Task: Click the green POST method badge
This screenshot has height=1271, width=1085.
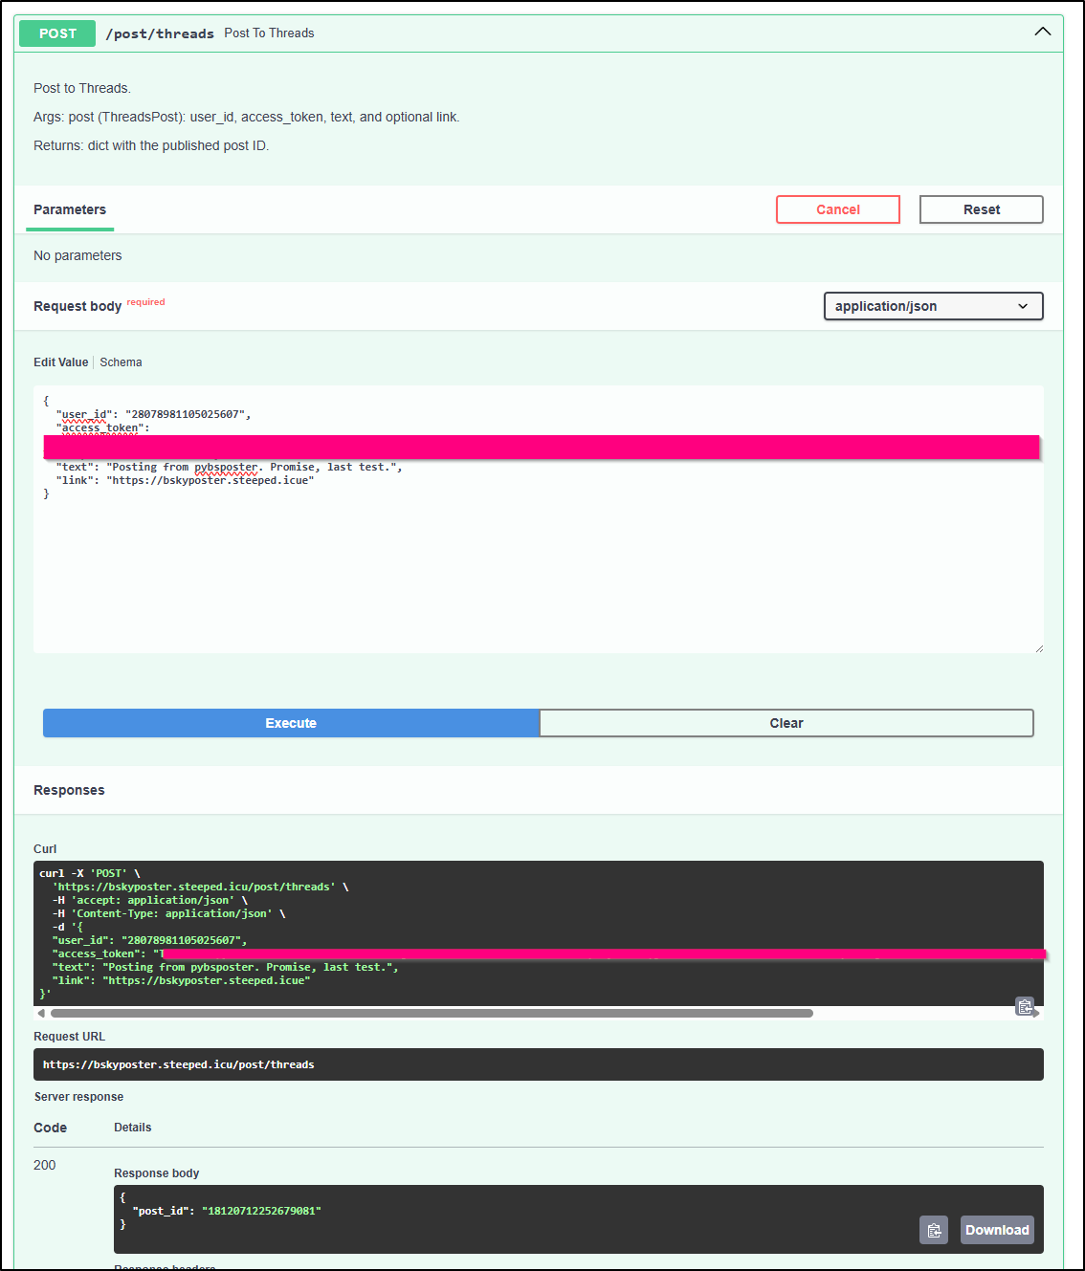Action: click(x=57, y=33)
